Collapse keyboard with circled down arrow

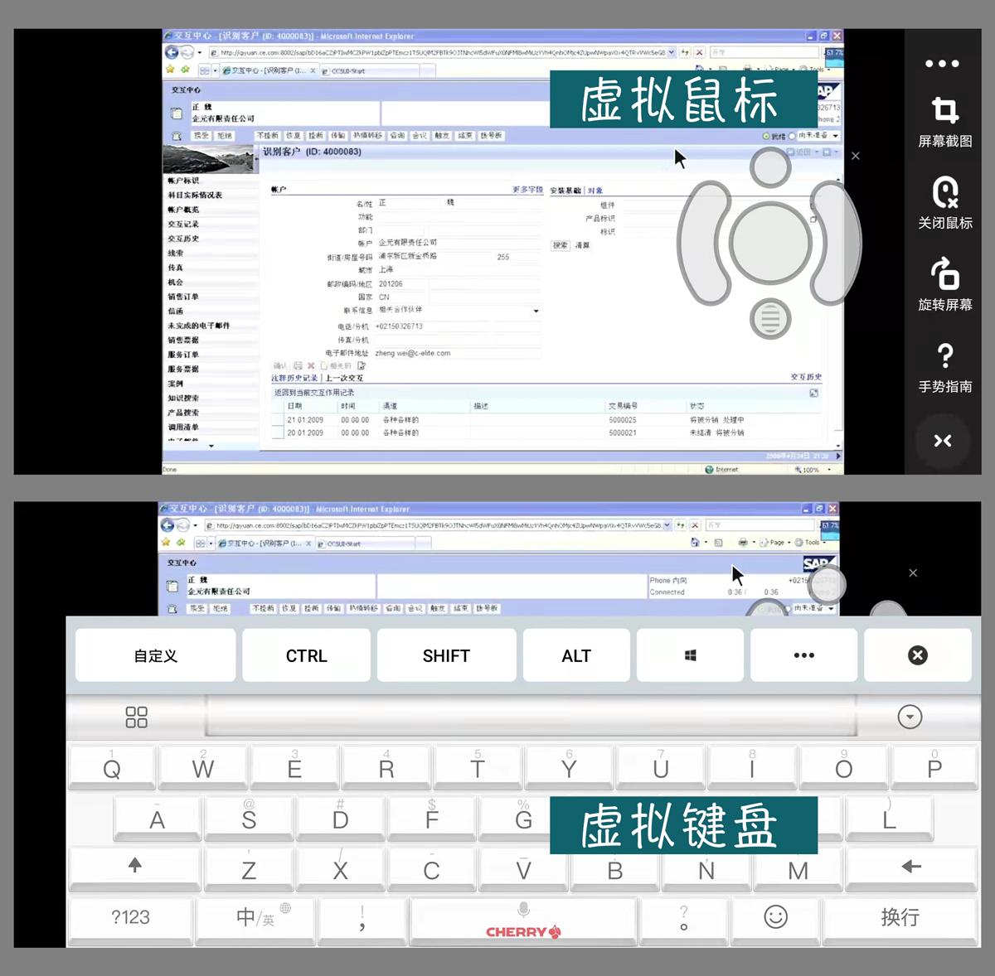point(910,717)
